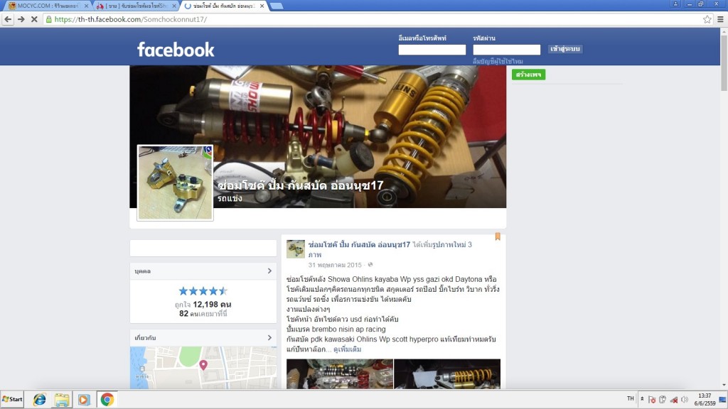Click the 12,198 likes count

(x=212, y=304)
